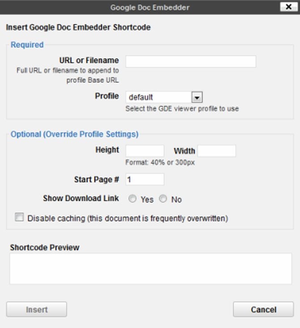Focus the Width input field
The height and width of the screenshot is (328, 300).
[216, 151]
